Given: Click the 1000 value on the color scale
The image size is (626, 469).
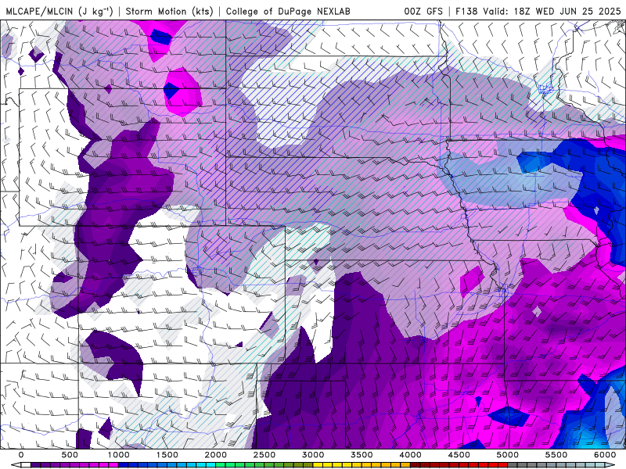Looking at the screenshot, I should (x=118, y=455).
